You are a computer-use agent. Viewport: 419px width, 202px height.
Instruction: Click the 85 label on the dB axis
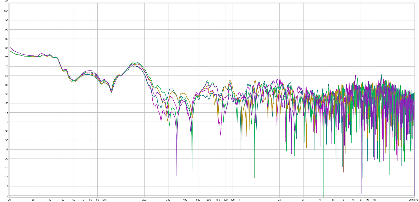click(7, 39)
